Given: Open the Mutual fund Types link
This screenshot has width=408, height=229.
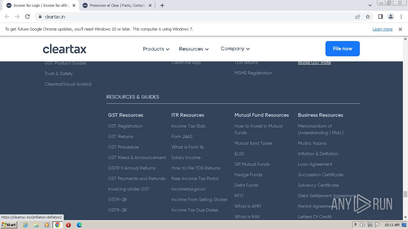Looking at the screenshot, I should pos(253,143).
